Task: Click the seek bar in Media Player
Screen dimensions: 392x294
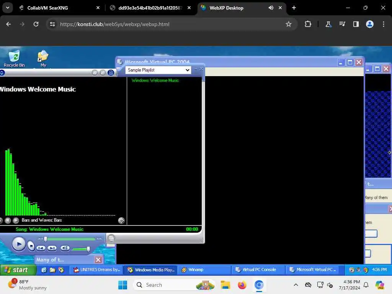Action: point(70,239)
